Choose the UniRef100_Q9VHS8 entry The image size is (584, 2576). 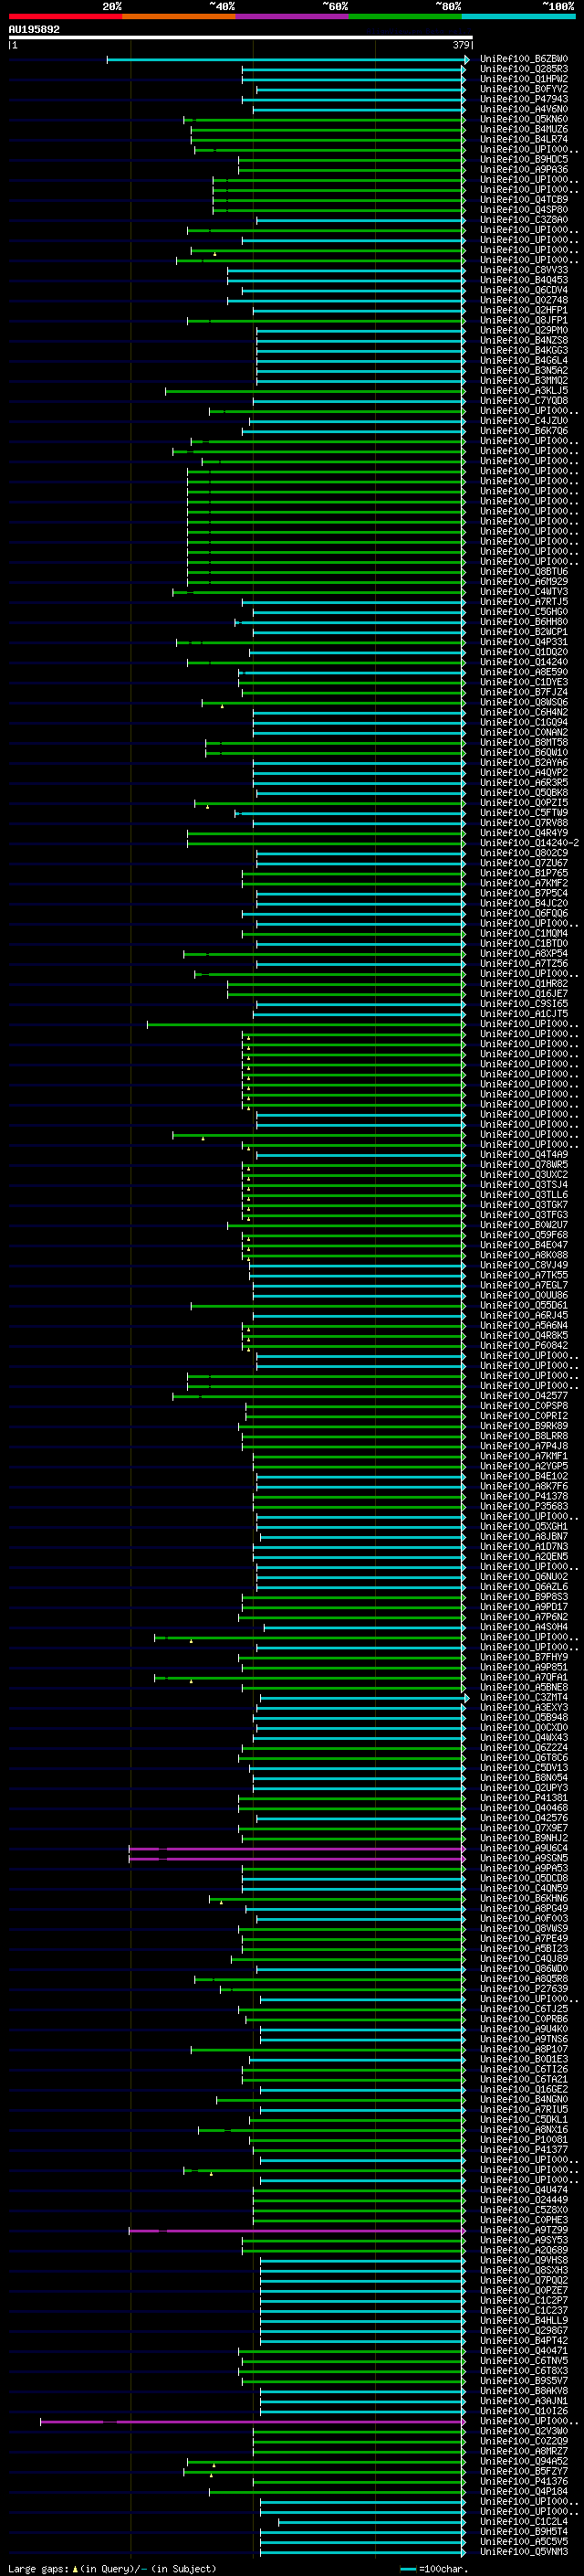pyautogui.click(x=523, y=2260)
